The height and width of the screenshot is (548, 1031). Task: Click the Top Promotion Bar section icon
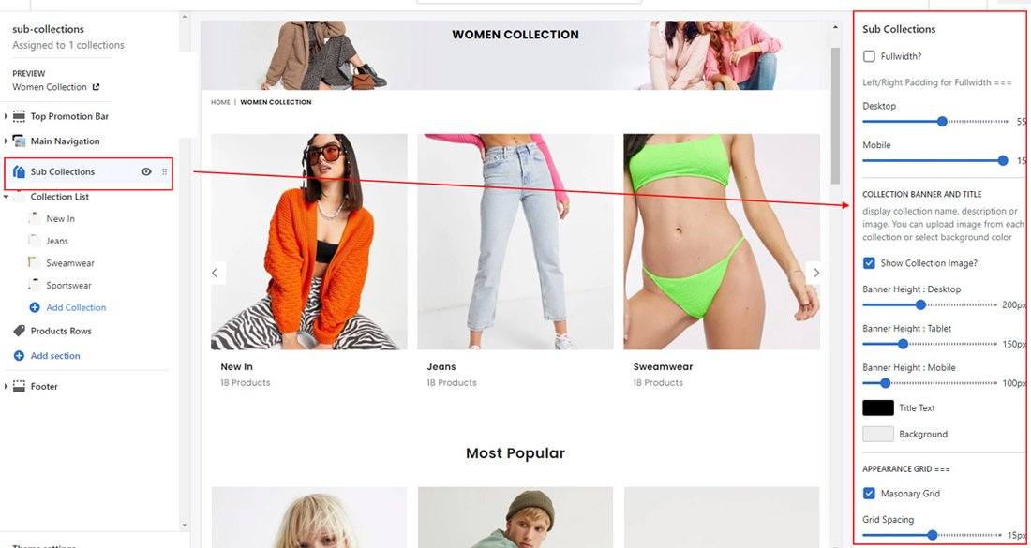click(x=19, y=116)
